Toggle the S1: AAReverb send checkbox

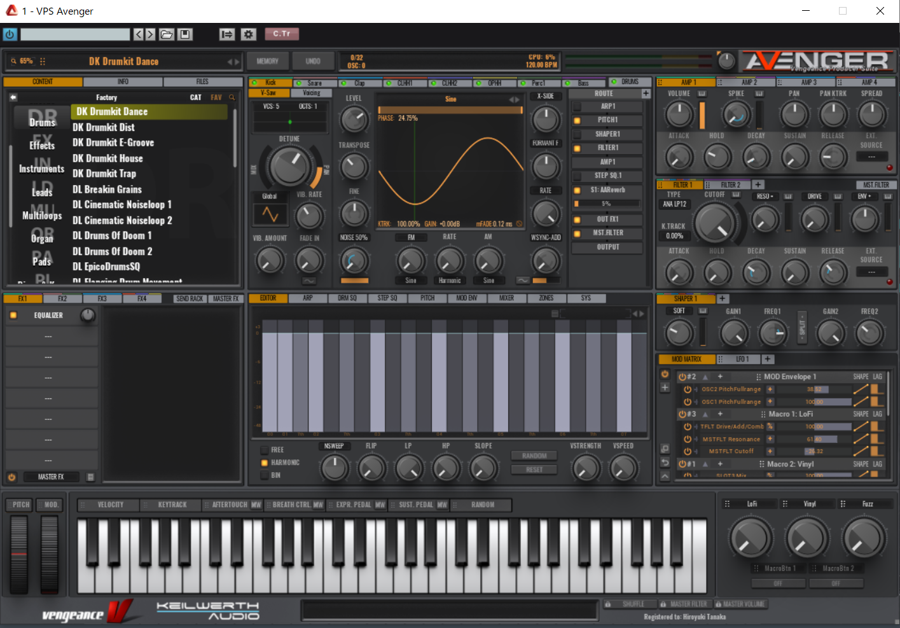[x=578, y=190]
